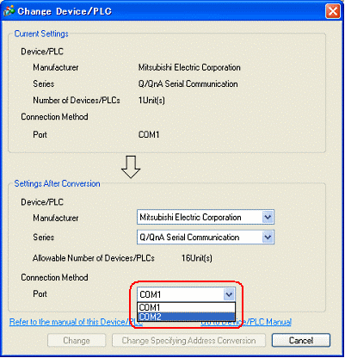Click the Cancel button
Screen dimensions: 345x358
pyautogui.click(x=301, y=341)
